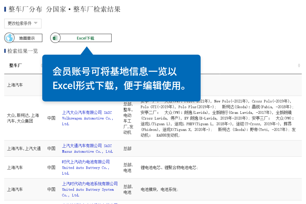This screenshot has width=306, height=204.
Task: Click the 检索结果一览 section heading
Action: tap(23, 51)
